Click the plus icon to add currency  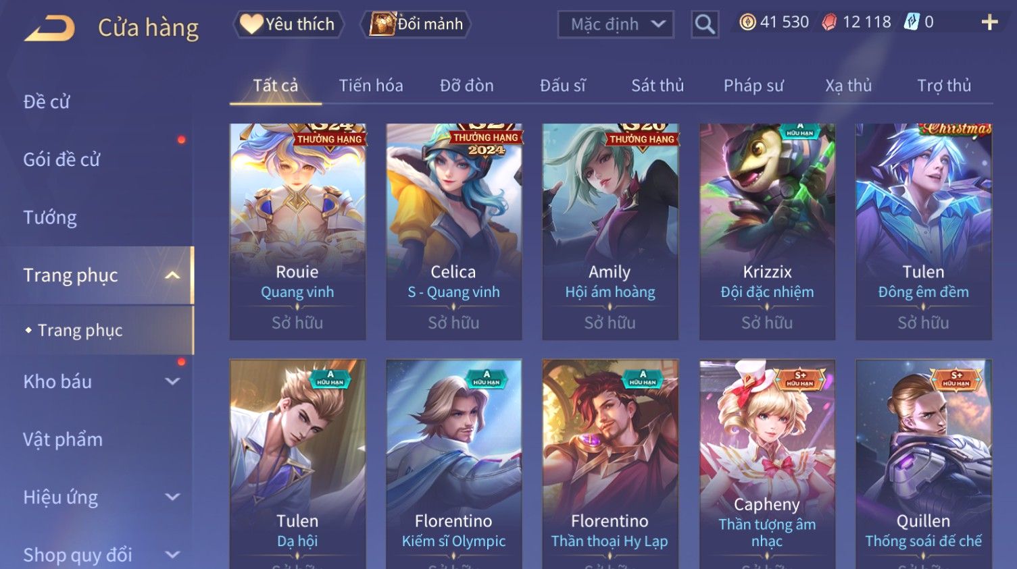tap(989, 22)
